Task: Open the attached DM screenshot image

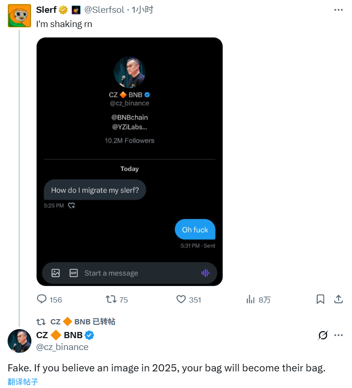Action: tap(129, 161)
